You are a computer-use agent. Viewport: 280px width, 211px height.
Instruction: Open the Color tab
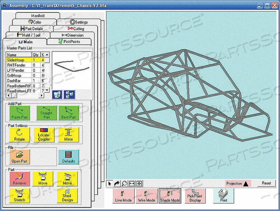point(37,22)
